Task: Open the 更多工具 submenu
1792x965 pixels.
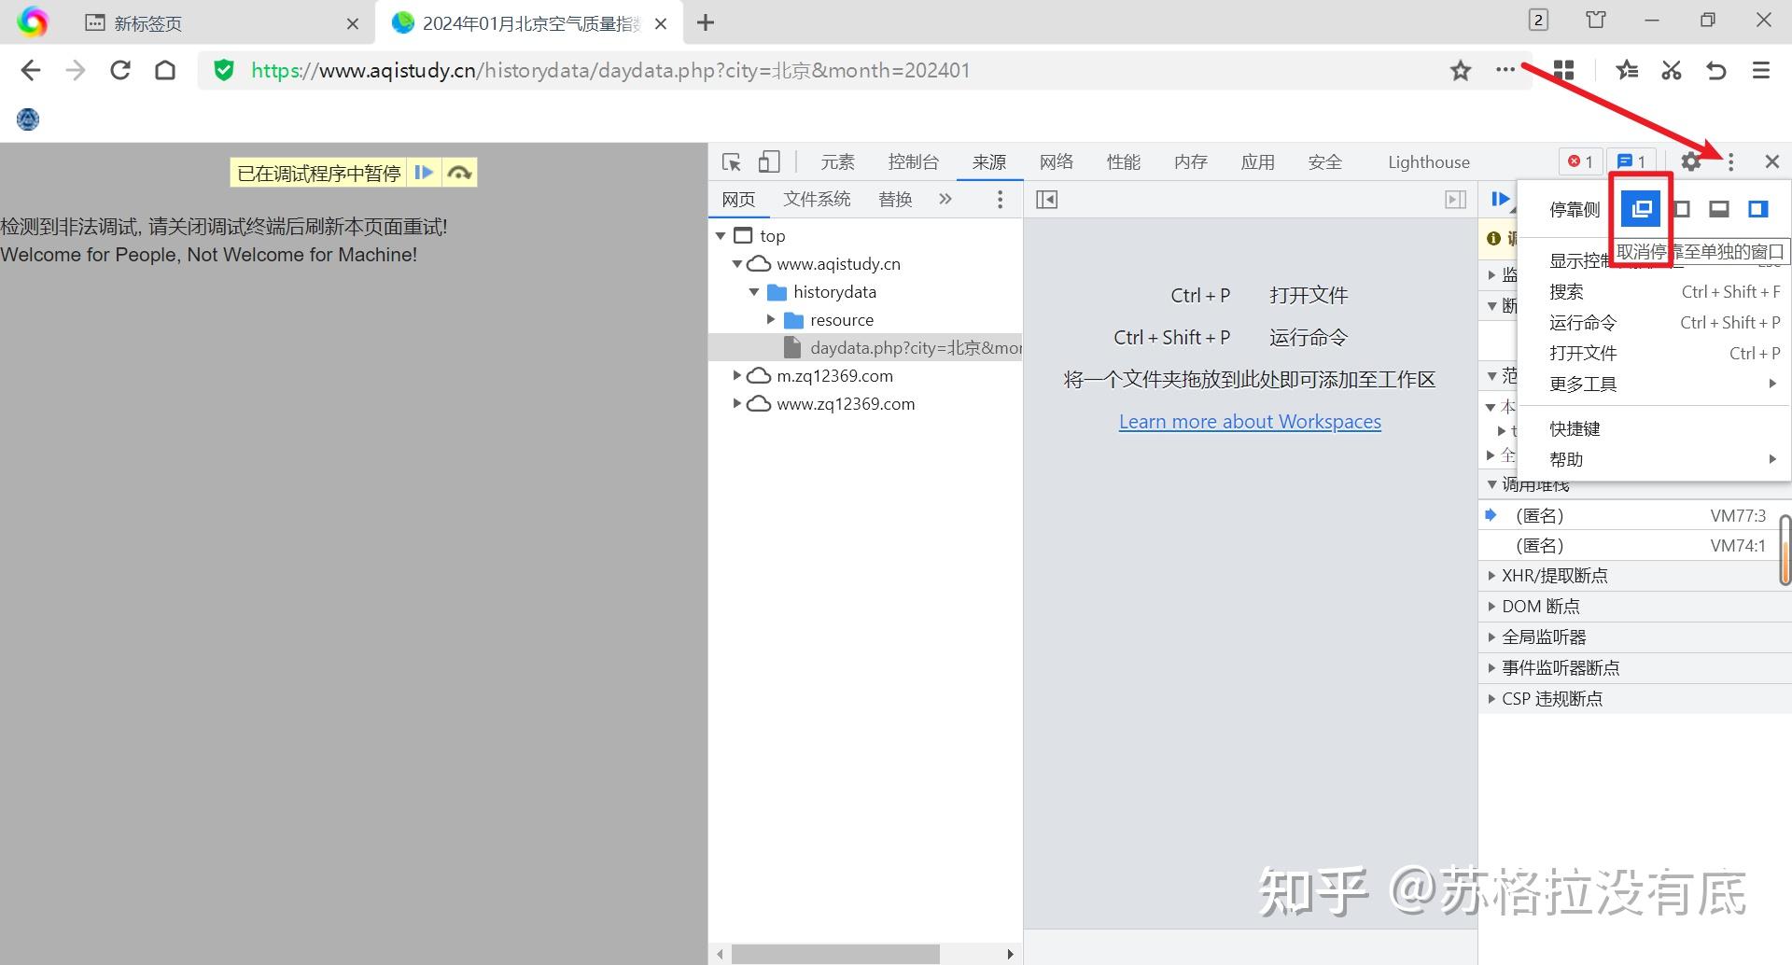Action: click(1581, 383)
